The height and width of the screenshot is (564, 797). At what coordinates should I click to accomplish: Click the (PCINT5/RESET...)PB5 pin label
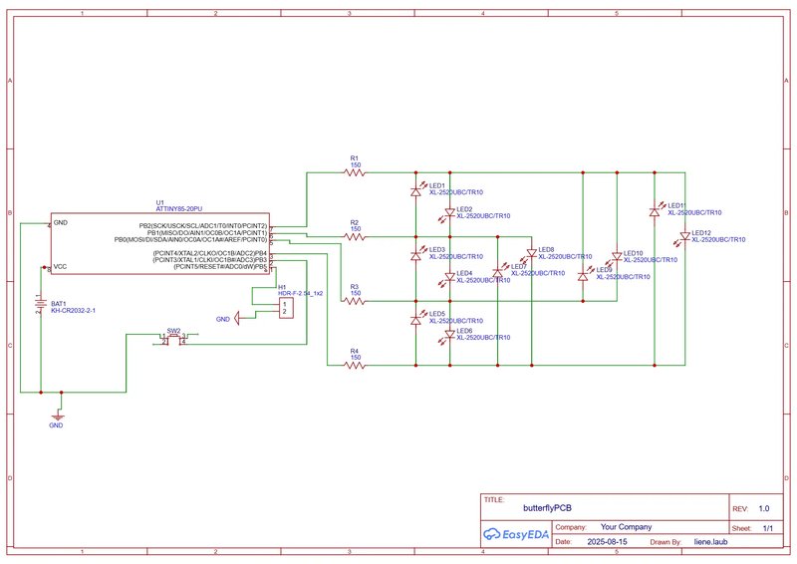pos(220,266)
